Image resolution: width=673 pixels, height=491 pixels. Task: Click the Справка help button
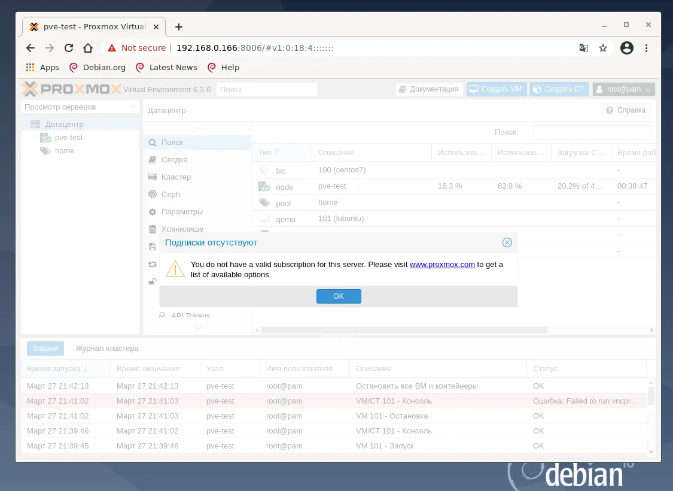[626, 110]
